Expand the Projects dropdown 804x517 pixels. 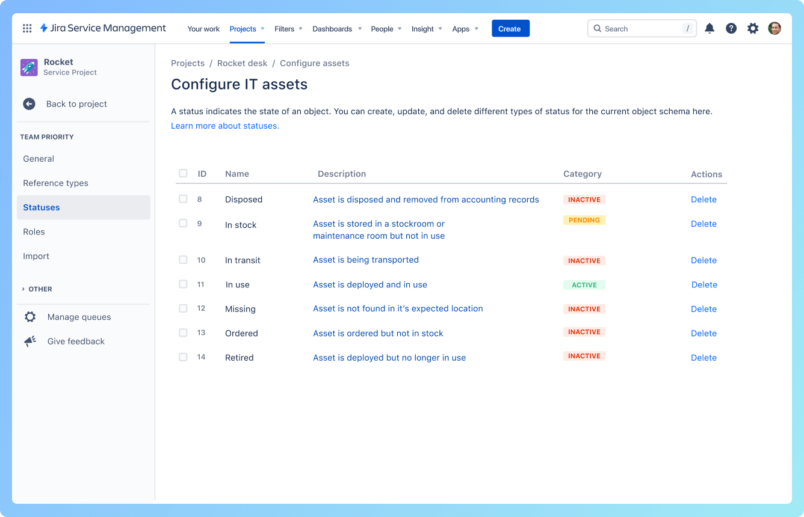(262, 28)
